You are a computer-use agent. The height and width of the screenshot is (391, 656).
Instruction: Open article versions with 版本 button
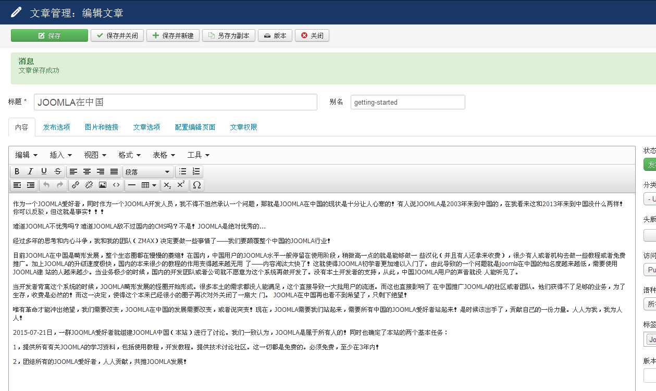(x=275, y=35)
